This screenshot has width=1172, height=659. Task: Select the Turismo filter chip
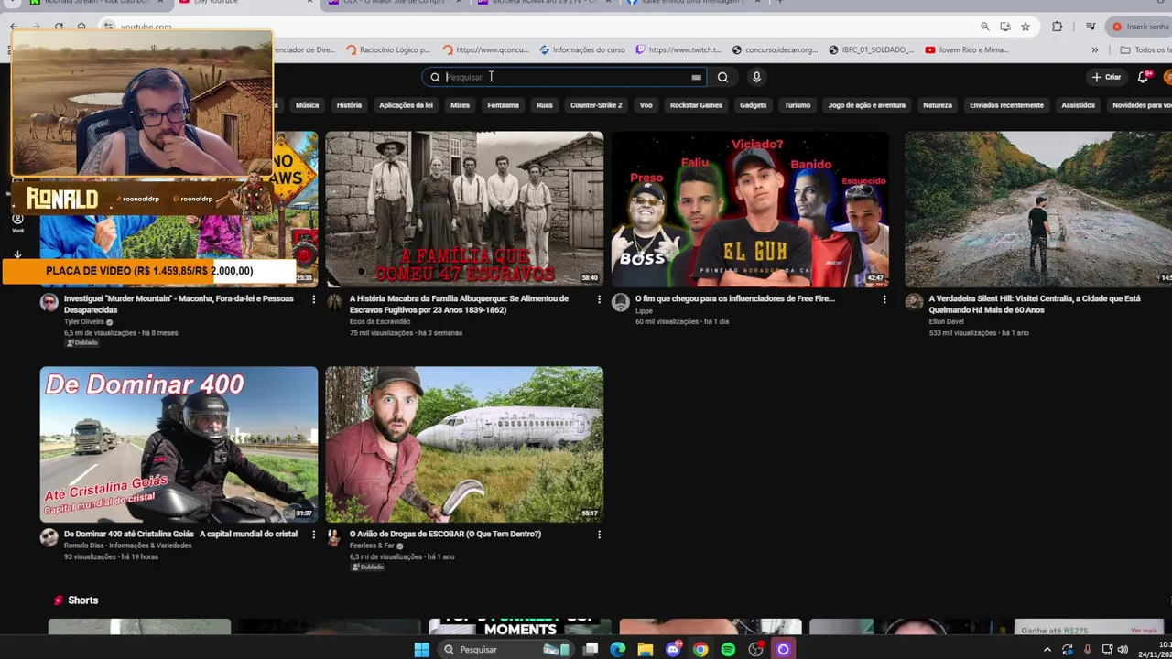798,105
